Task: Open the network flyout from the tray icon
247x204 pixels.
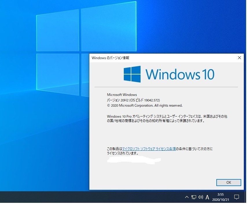Action: [193, 197]
